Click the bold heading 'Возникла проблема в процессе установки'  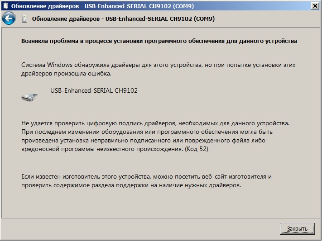[159, 41]
